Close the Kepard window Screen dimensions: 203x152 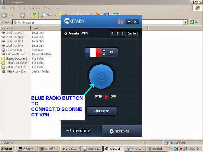(136, 21)
